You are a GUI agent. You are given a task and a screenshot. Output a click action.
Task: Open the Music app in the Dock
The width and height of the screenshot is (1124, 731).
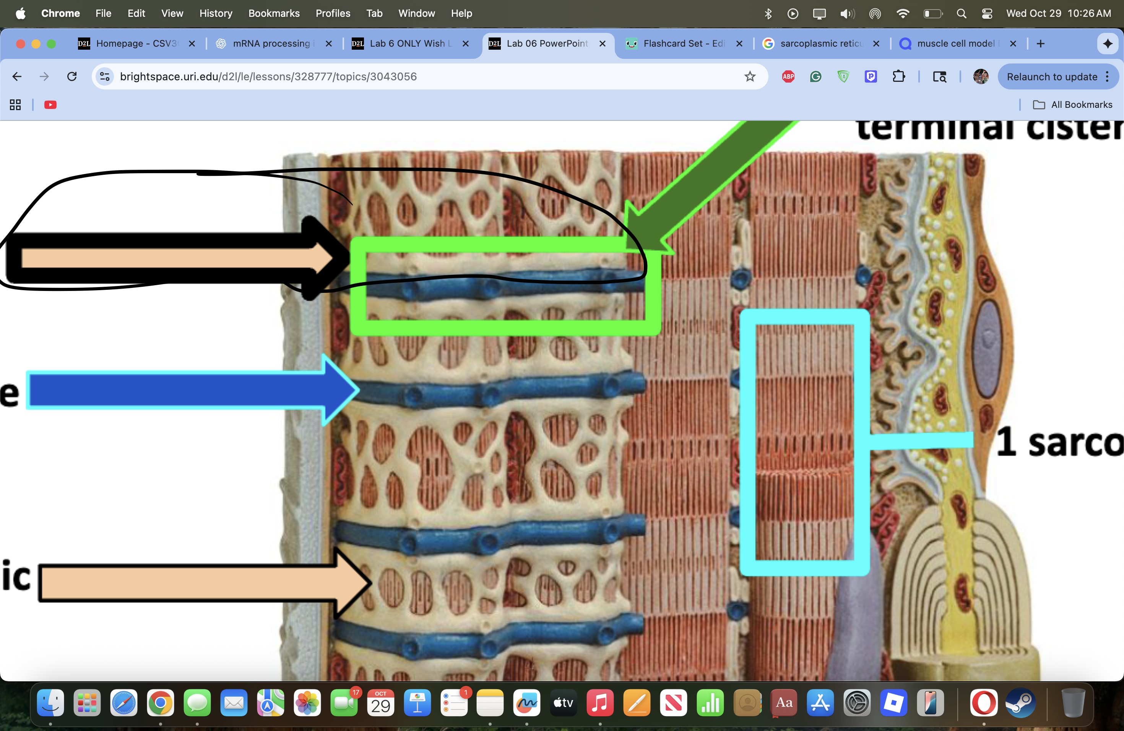tap(599, 703)
